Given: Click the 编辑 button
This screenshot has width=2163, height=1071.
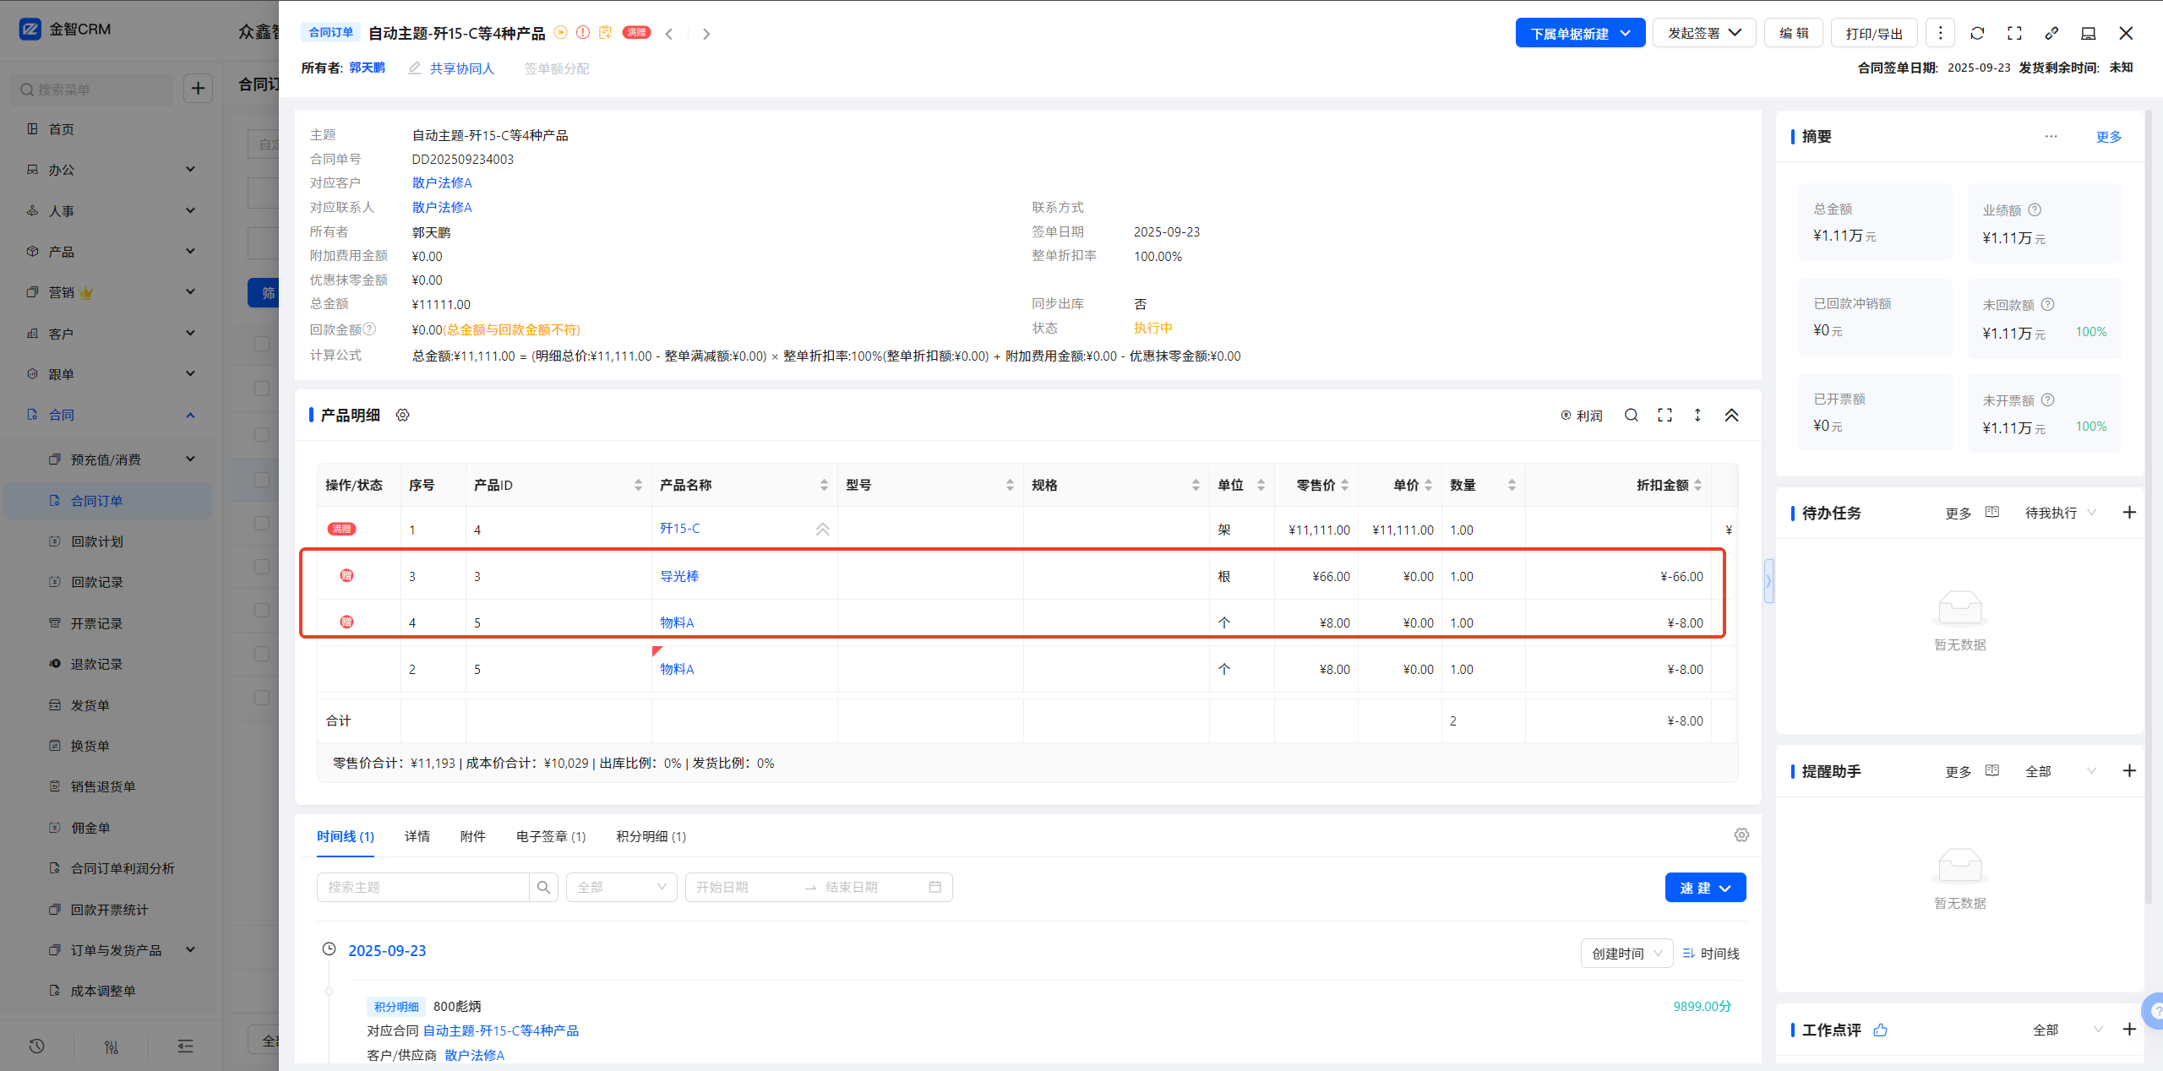Looking at the screenshot, I should pyautogui.click(x=1793, y=33).
